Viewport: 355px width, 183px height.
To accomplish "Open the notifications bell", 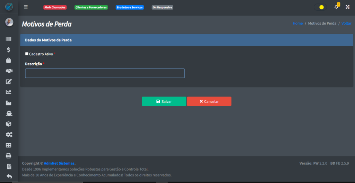I will tap(336, 7).
